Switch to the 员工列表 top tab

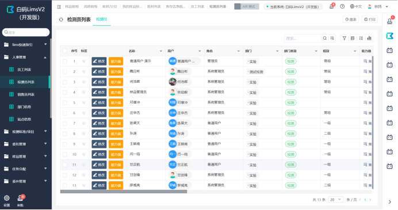tap(197, 7)
